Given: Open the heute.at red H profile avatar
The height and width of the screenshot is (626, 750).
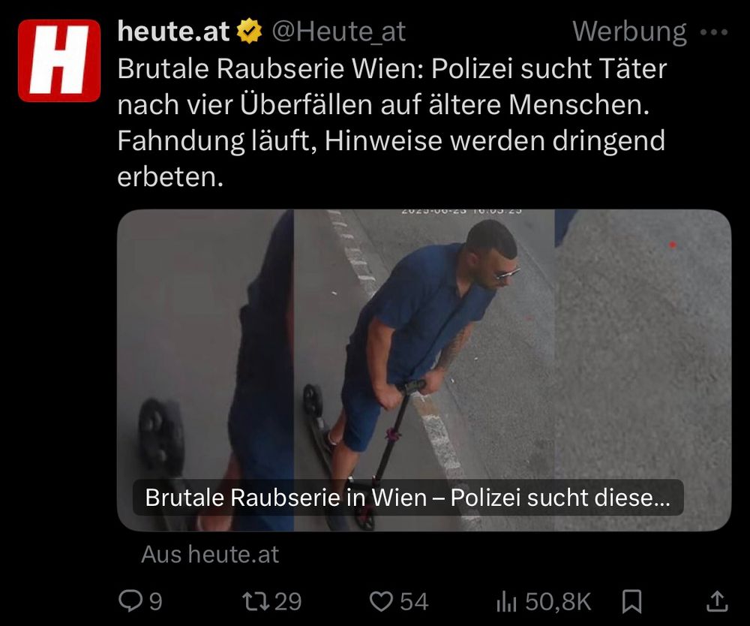Looking at the screenshot, I should click(59, 61).
